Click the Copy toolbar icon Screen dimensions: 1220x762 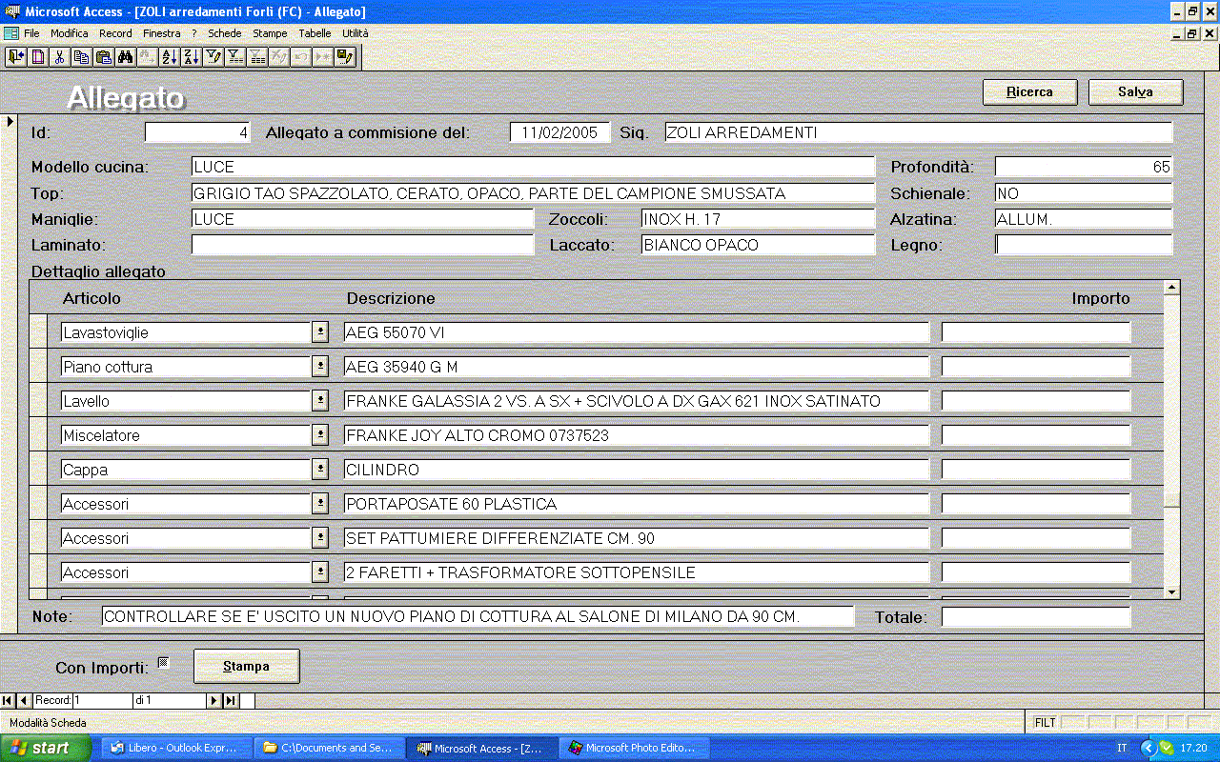point(82,57)
